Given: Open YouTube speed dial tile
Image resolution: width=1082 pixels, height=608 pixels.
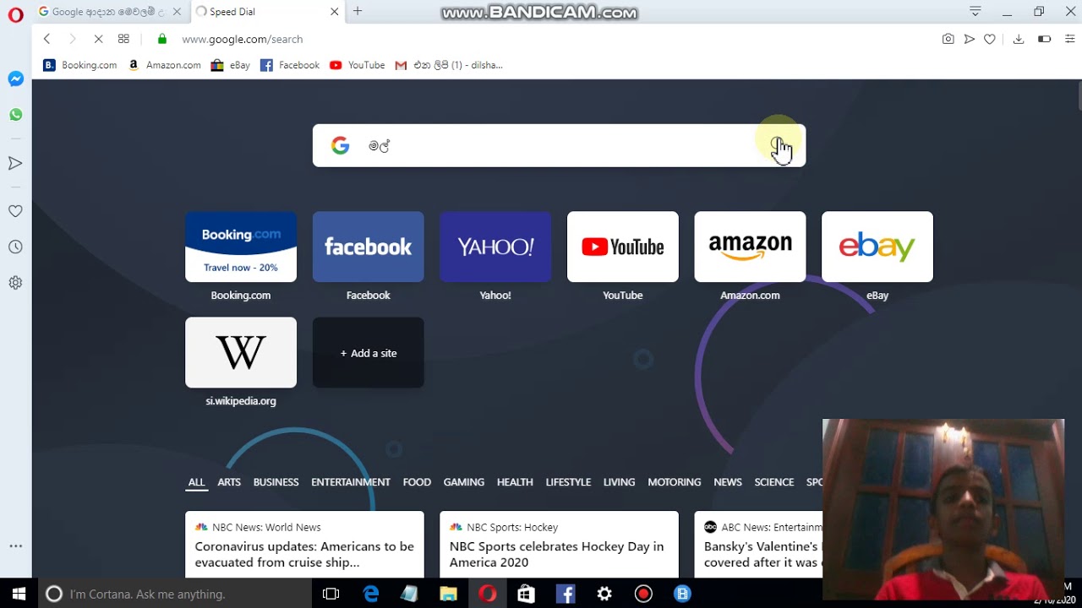Looking at the screenshot, I should pyautogui.click(x=623, y=247).
